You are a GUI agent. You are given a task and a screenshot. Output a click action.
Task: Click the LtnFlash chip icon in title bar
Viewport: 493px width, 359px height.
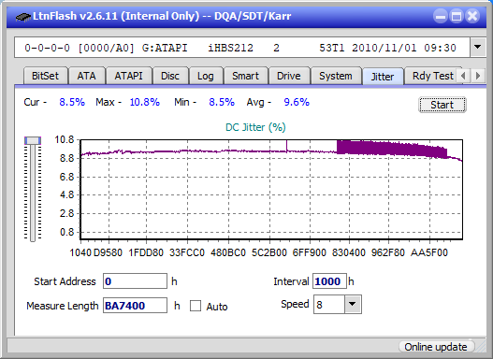click(x=23, y=16)
